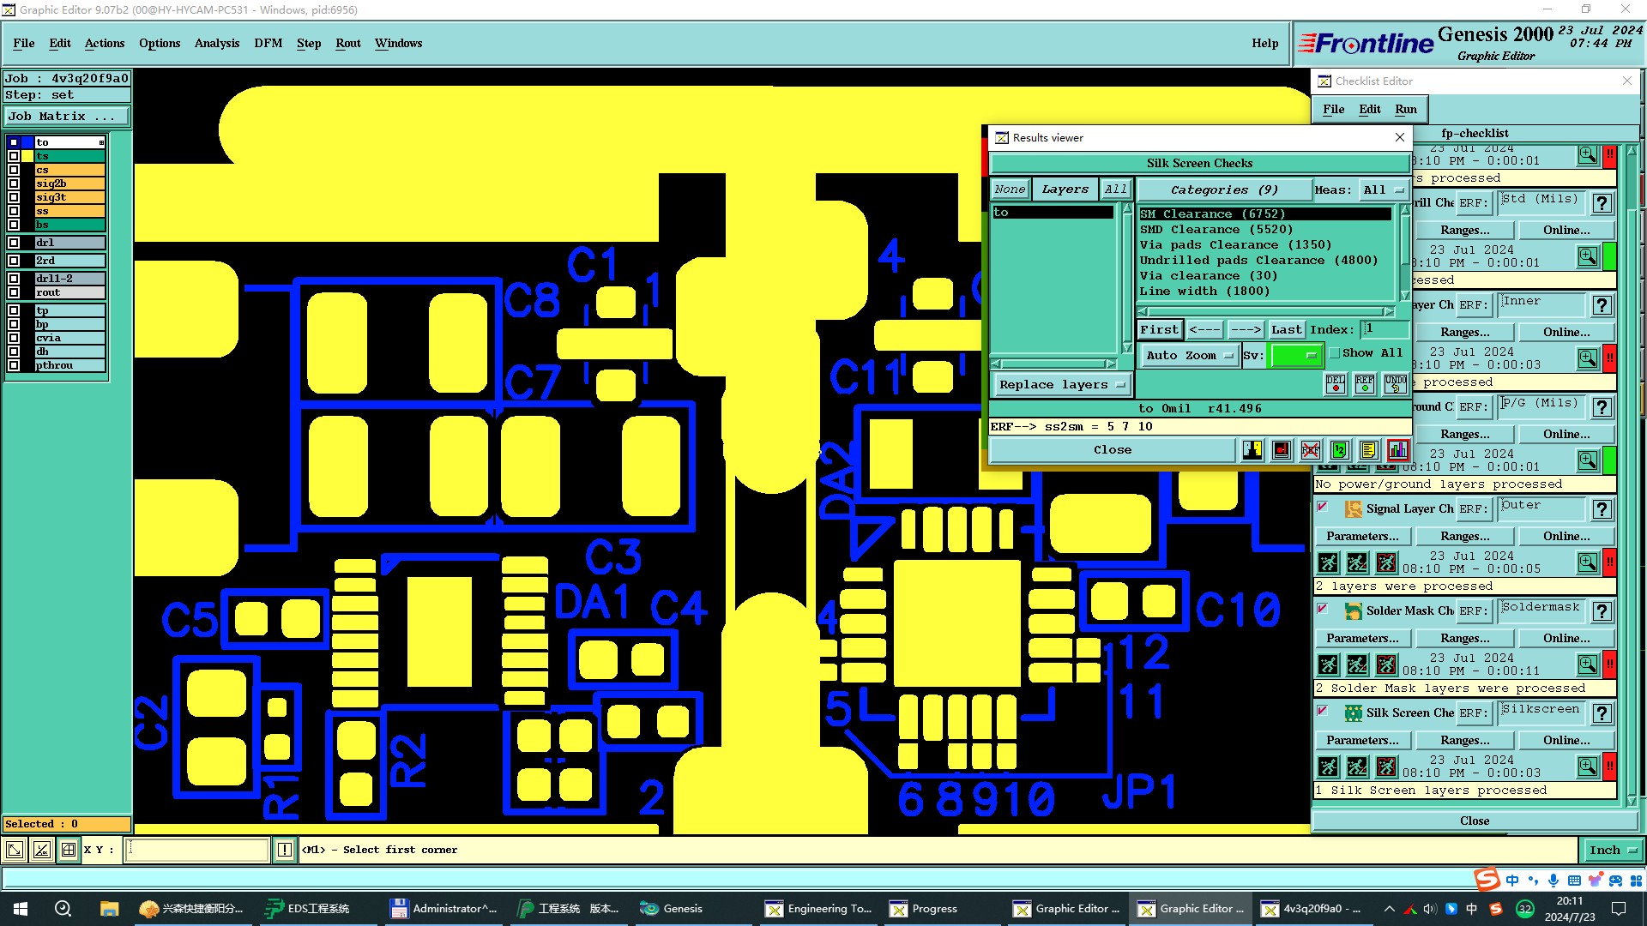Toggle visibility checkbox for layer sig2b
This screenshot has width=1647, height=926.
click(x=14, y=183)
